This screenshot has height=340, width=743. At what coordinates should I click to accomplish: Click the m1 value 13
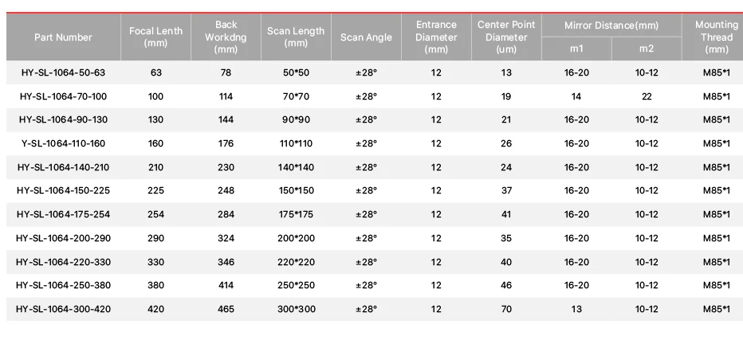click(576, 309)
